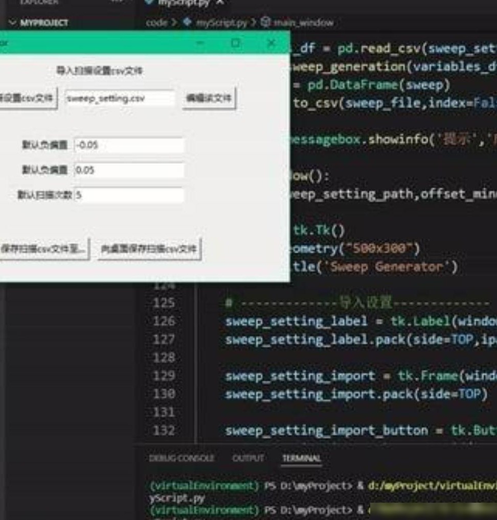497x520 pixels.
Task: Click the pd.read_csv code line
Action: point(394,49)
